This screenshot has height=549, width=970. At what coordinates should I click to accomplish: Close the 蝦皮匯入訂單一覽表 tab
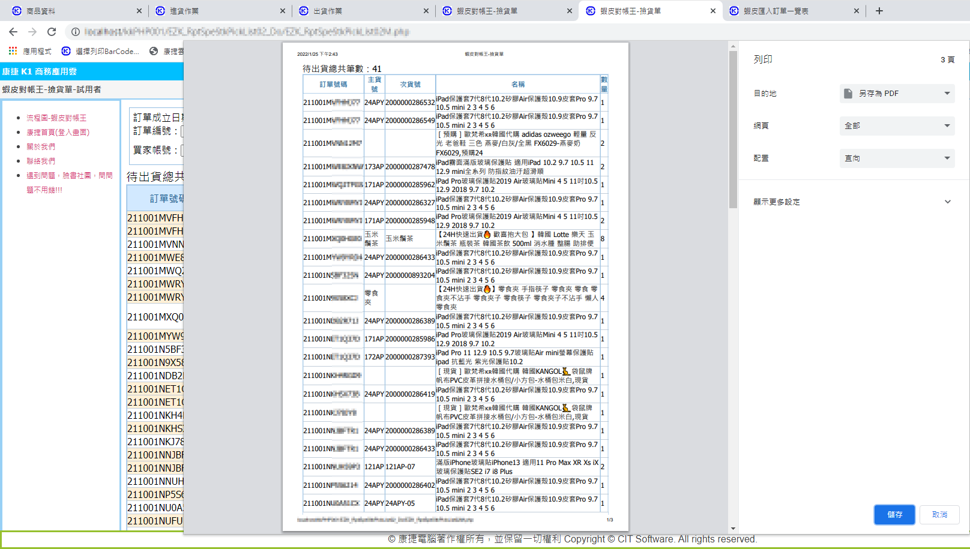point(857,11)
